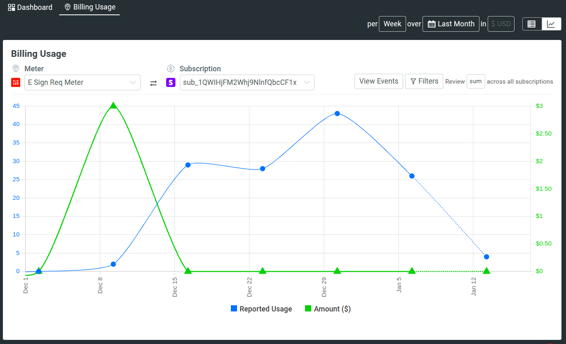Open the Filters panel
This screenshot has width=566, height=344.
424,81
